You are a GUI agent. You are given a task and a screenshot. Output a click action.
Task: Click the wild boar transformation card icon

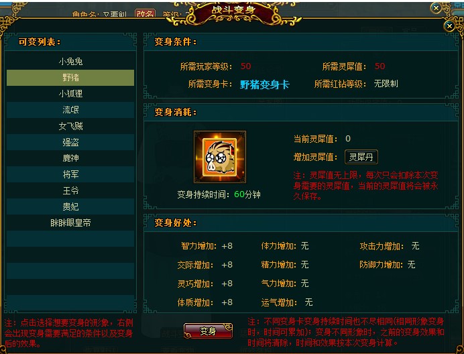tap(219, 157)
